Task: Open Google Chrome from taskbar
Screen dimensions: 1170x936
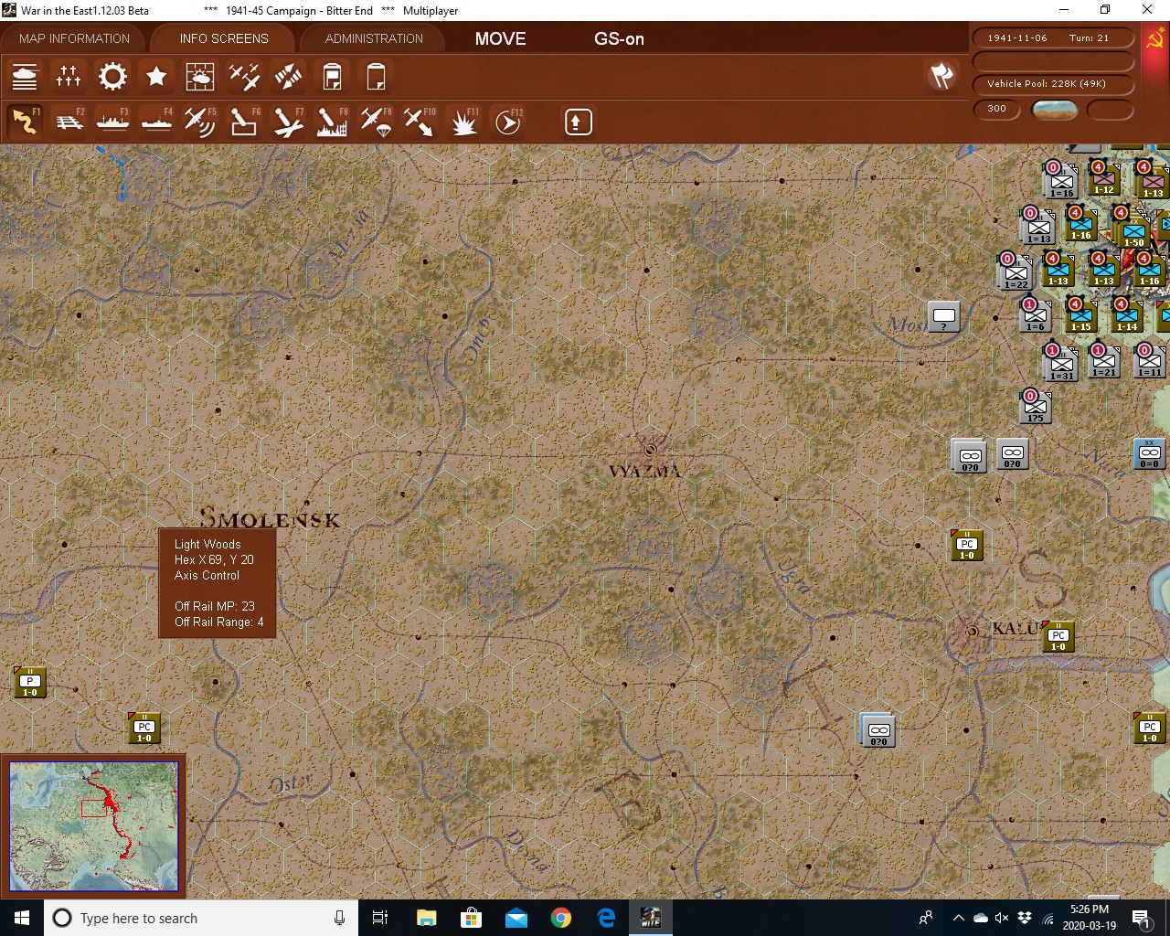Action: pyautogui.click(x=561, y=918)
